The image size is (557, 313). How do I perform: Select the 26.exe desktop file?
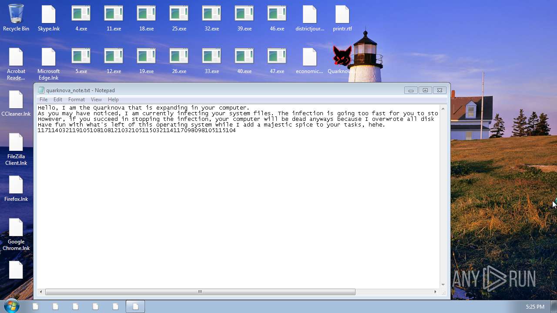179,61
